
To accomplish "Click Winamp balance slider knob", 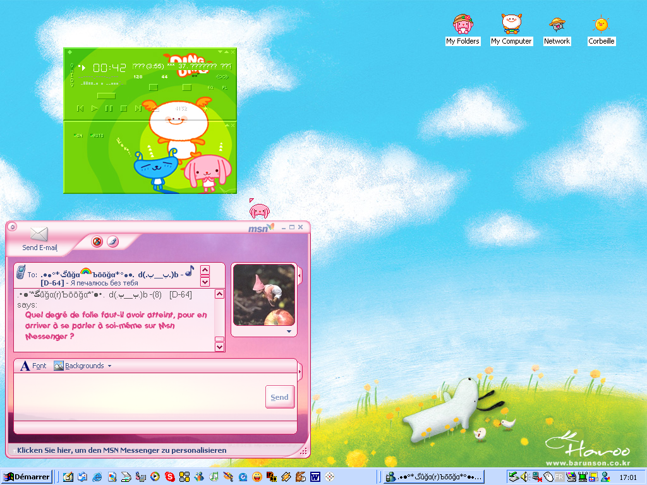I will pyautogui.click(x=186, y=87).
